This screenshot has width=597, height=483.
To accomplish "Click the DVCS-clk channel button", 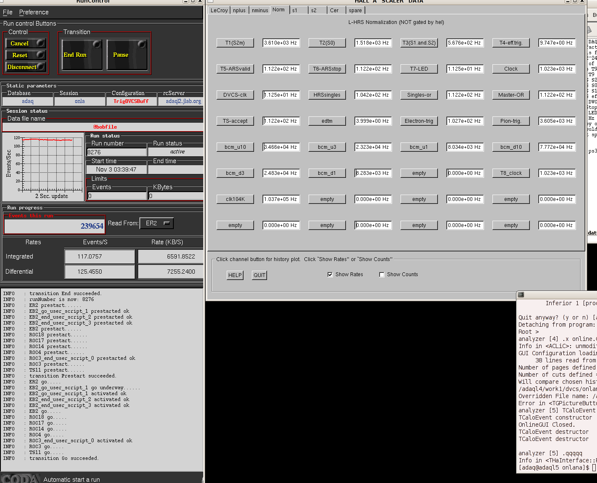I will pos(235,95).
